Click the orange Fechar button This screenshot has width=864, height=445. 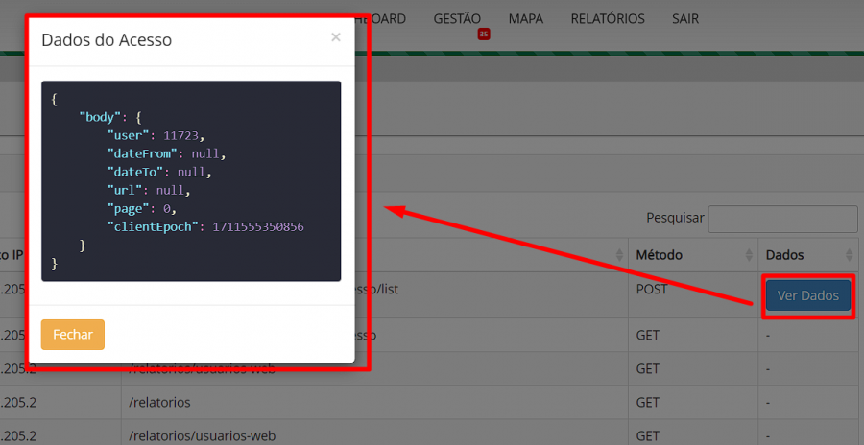[73, 335]
